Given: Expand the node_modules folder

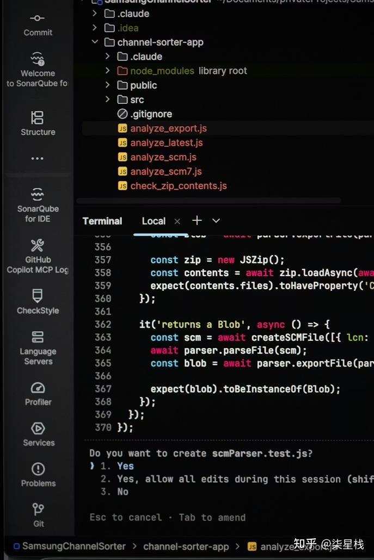Looking at the screenshot, I should click(x=107, y=71).
